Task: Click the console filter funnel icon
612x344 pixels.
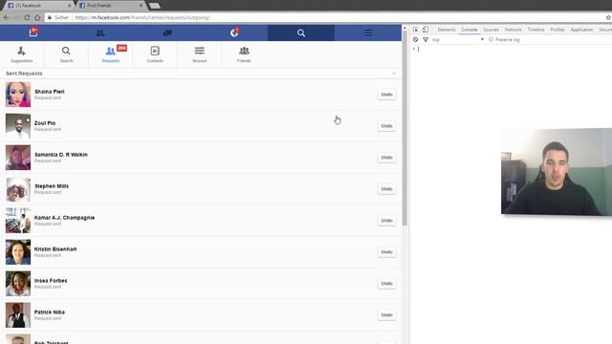Action: tap(426, 40)
